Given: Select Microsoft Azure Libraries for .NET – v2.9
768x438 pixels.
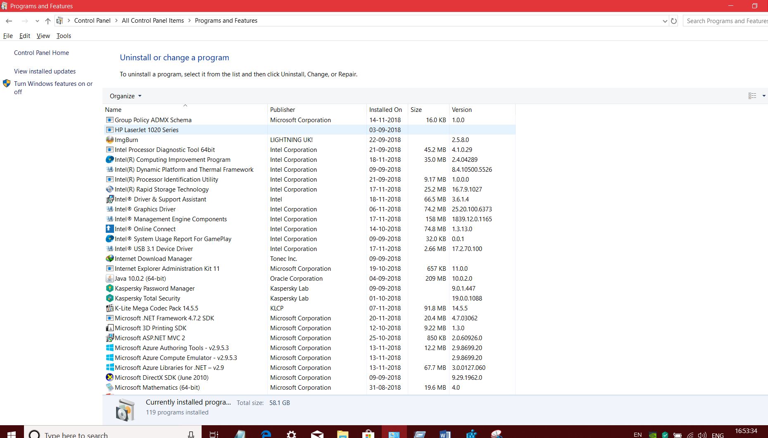Looking at the screenshot, I should click(309, 368).
